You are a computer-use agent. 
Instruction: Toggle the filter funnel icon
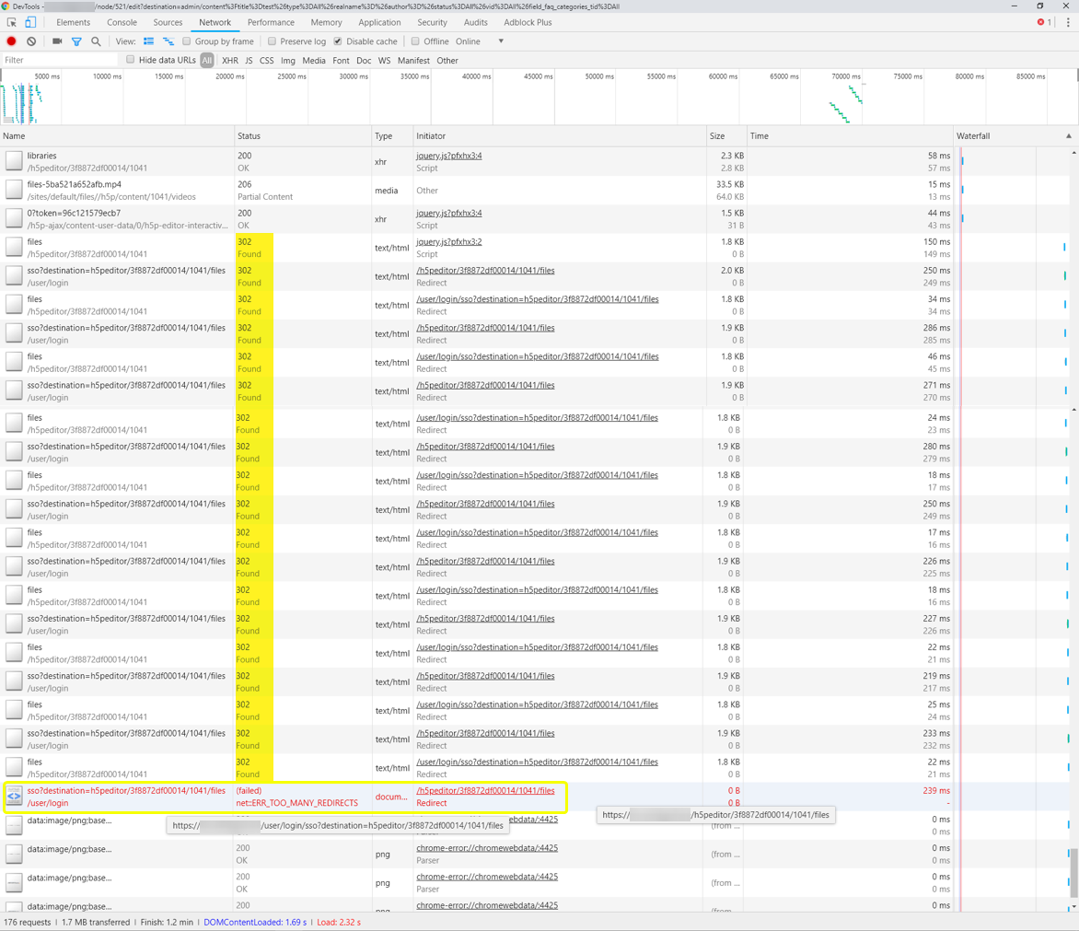click(x=76, y=41)
